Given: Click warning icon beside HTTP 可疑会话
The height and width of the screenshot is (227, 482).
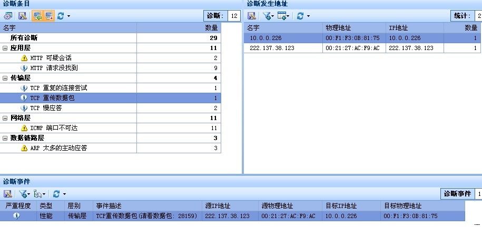Looking at the screenshot, I should pos(24,58).
